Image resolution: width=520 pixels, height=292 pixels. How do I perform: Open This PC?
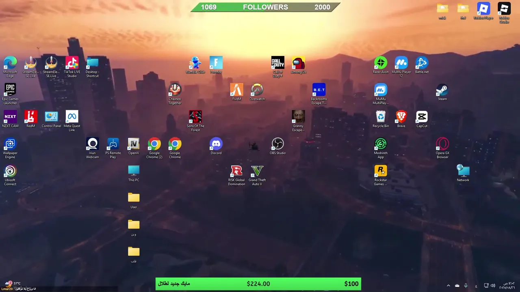pyautogui.click(x=134, y=174)
